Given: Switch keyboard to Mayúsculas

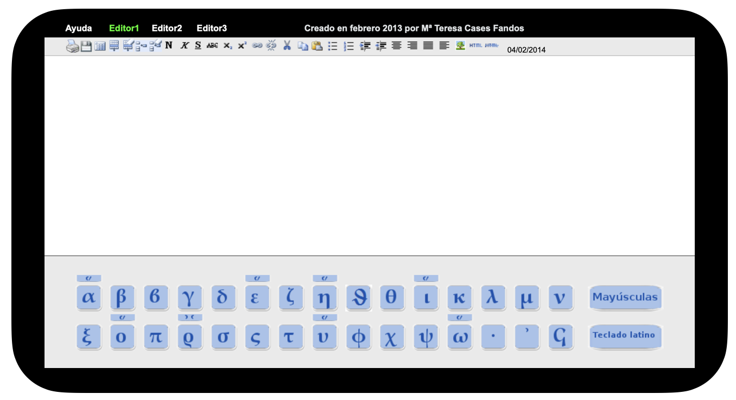Looking at the screenshot, I should (625, 297).
